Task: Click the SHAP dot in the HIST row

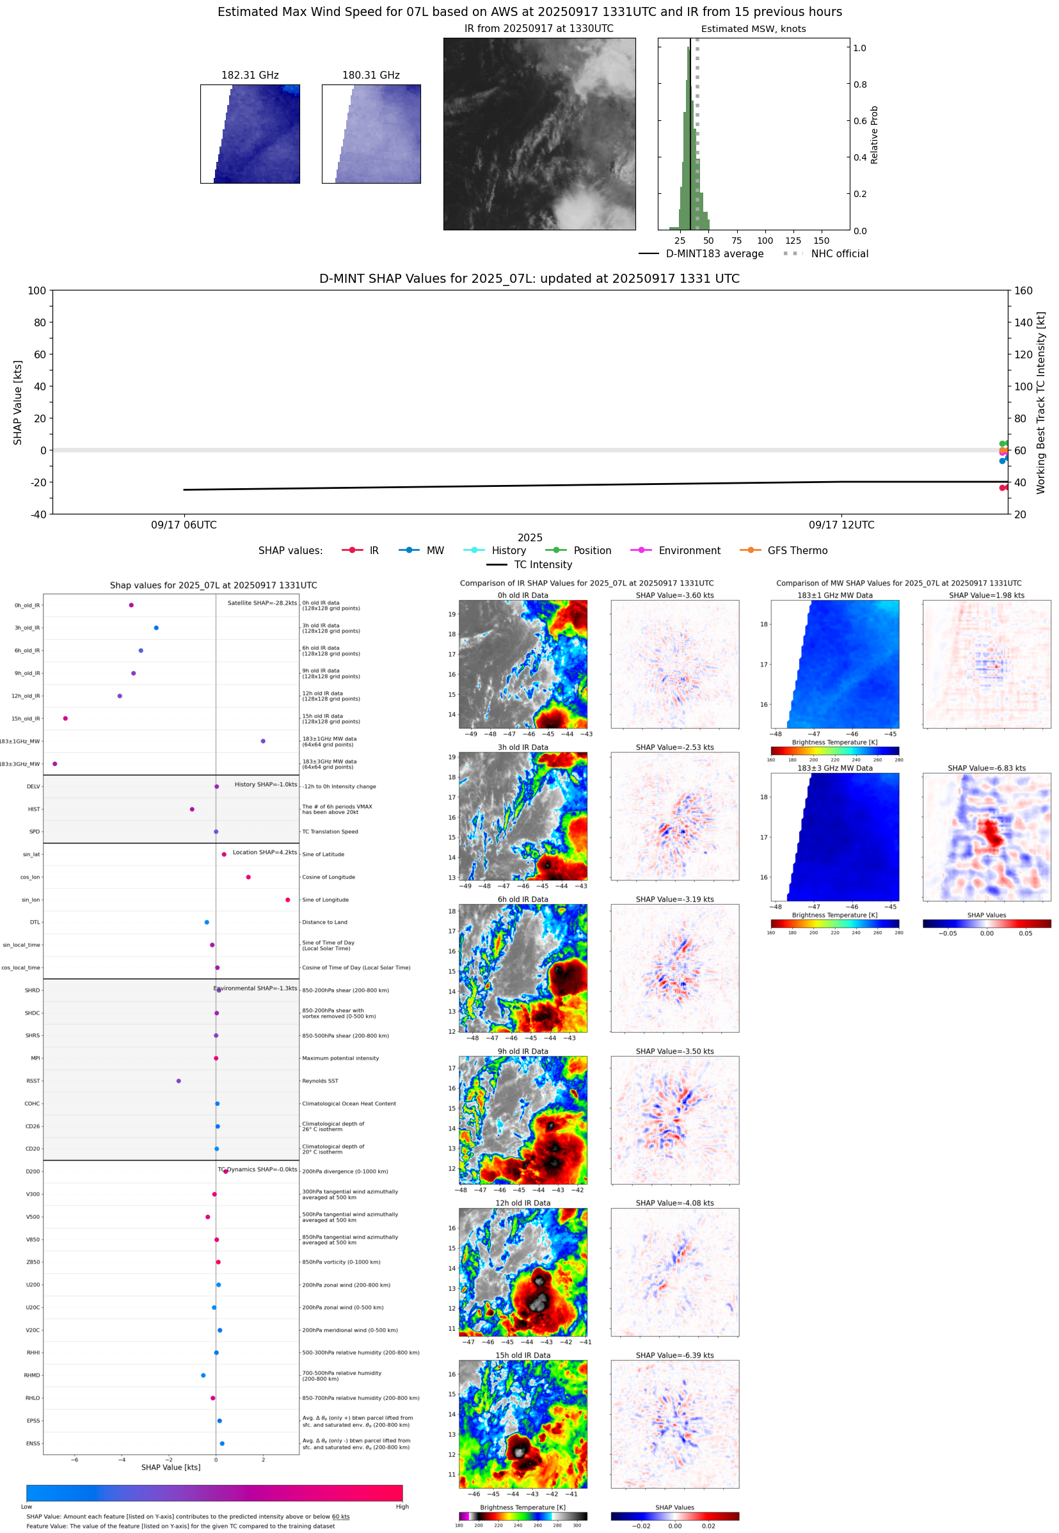Action: pos(192,809)
